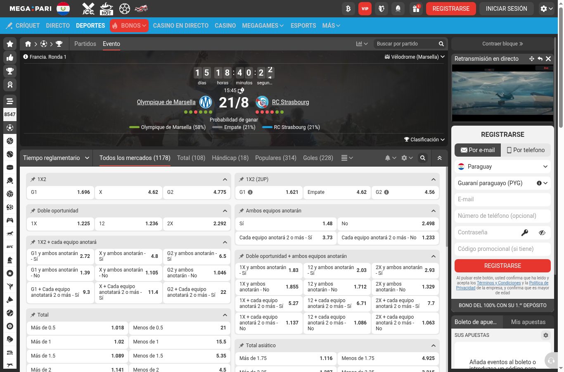Click the thumbs-up recommended icon in sidebar
This screenshot has width=564, height=372.
[10, 57]
